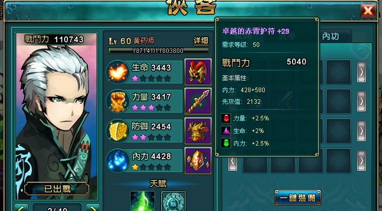Click the 內力 blue flame icon
This screenshot has height=211, width=382.
[118, 161]
